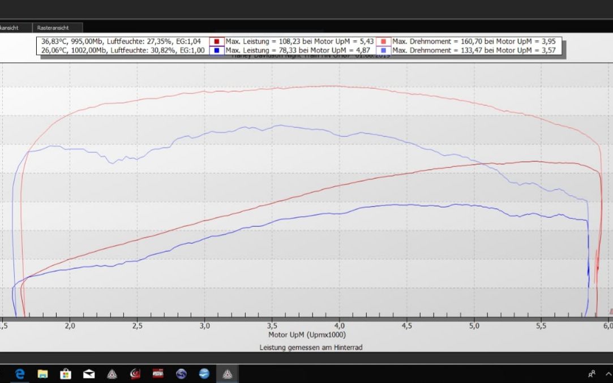This screenshot has width=613, height=383.
Task: Expand hidden system tray icons chevron
Action: click(x=608, y=373)
